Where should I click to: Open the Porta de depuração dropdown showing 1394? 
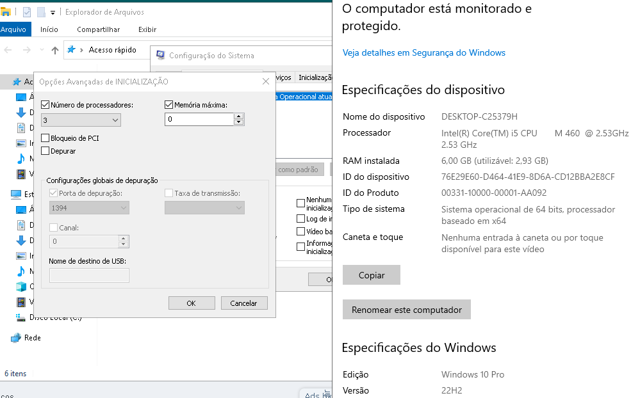click(89, 208)
